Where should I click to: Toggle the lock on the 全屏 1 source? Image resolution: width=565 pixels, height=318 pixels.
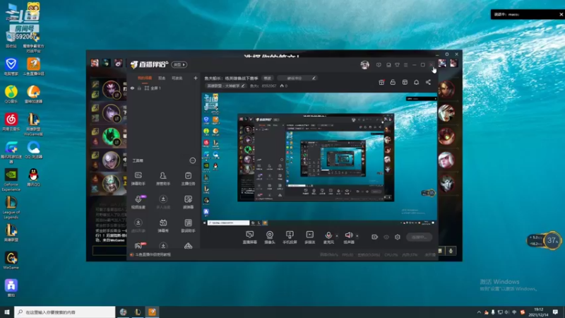point(139,88)
